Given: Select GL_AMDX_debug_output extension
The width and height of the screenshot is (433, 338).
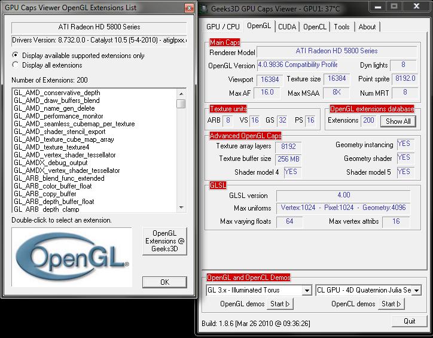Looking at the screenshot, I should [x=51, y=162].
